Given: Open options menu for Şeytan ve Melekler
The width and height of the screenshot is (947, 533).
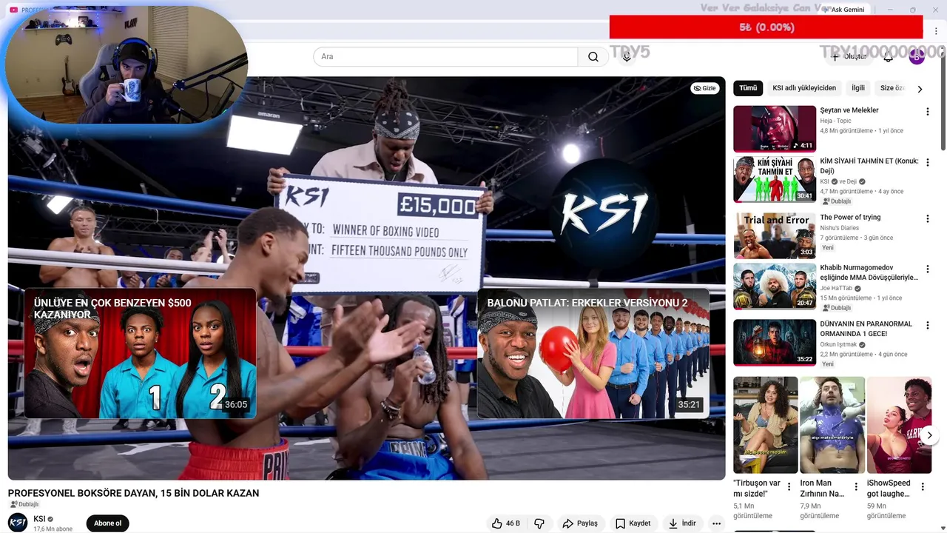Looking at the screenshot, I should 927,112.
